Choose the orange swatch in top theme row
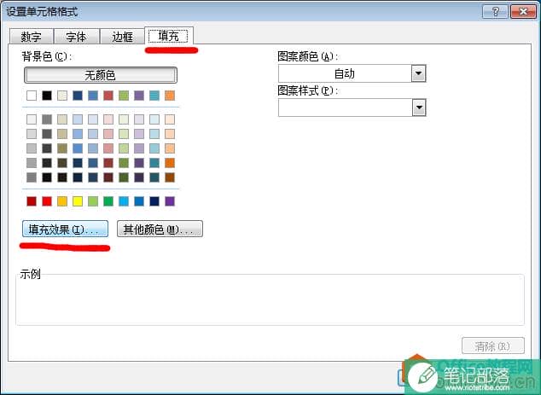541x395 pixels. (x=170, y=96)
